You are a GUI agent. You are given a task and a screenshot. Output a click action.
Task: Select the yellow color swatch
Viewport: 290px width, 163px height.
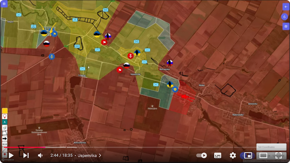(5, 111)
